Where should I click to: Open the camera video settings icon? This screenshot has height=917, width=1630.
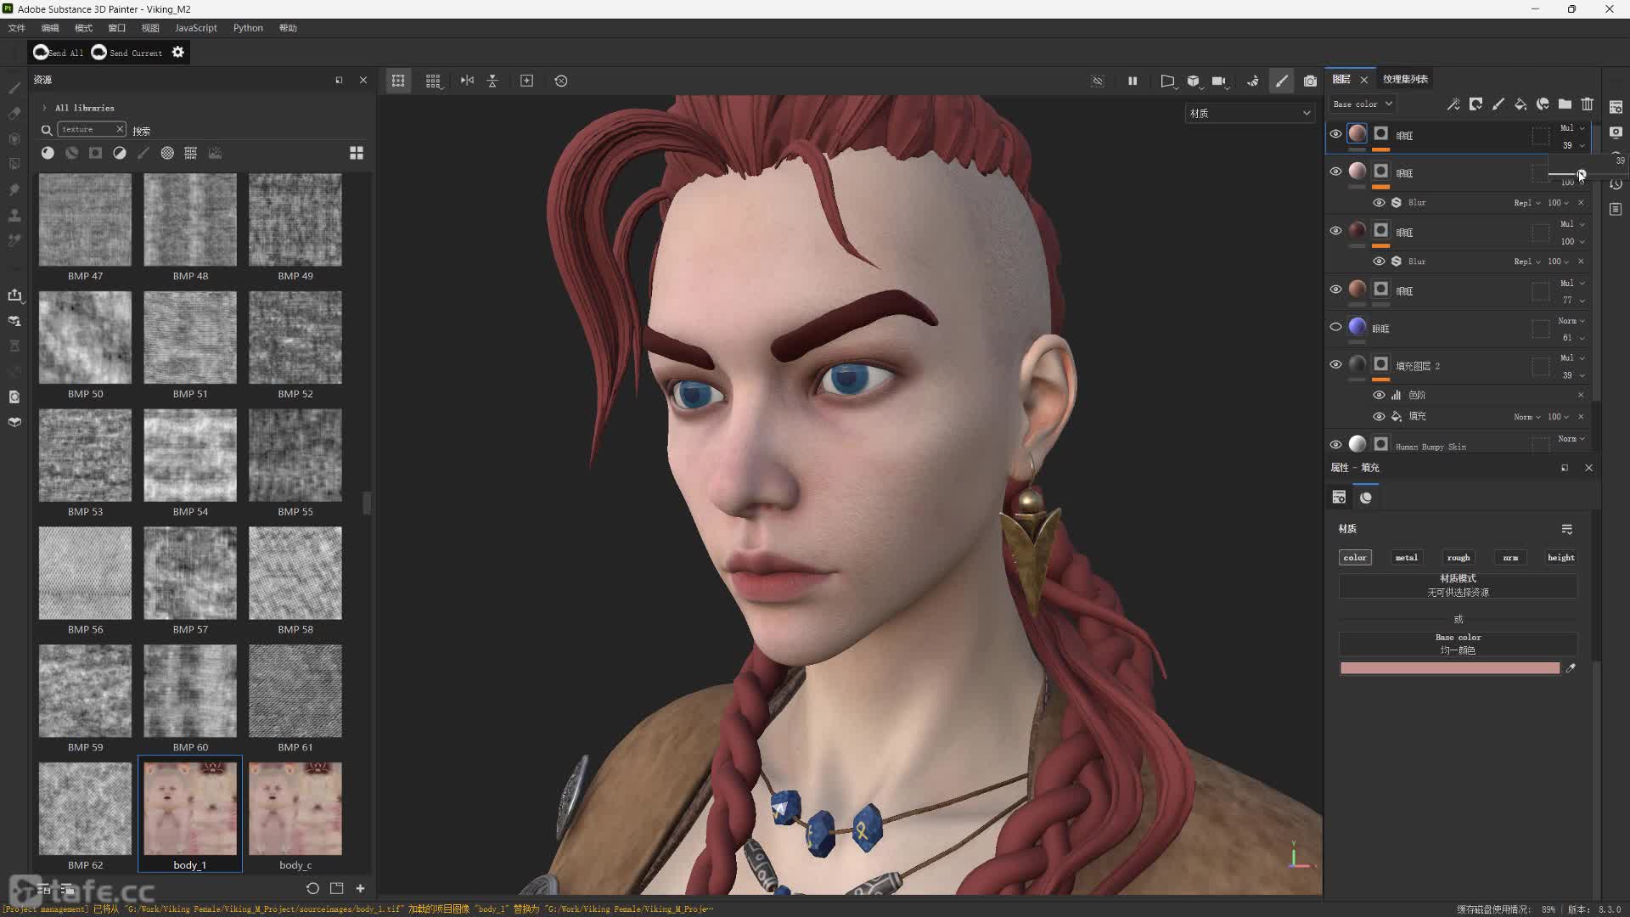[x=1219, y=81]
